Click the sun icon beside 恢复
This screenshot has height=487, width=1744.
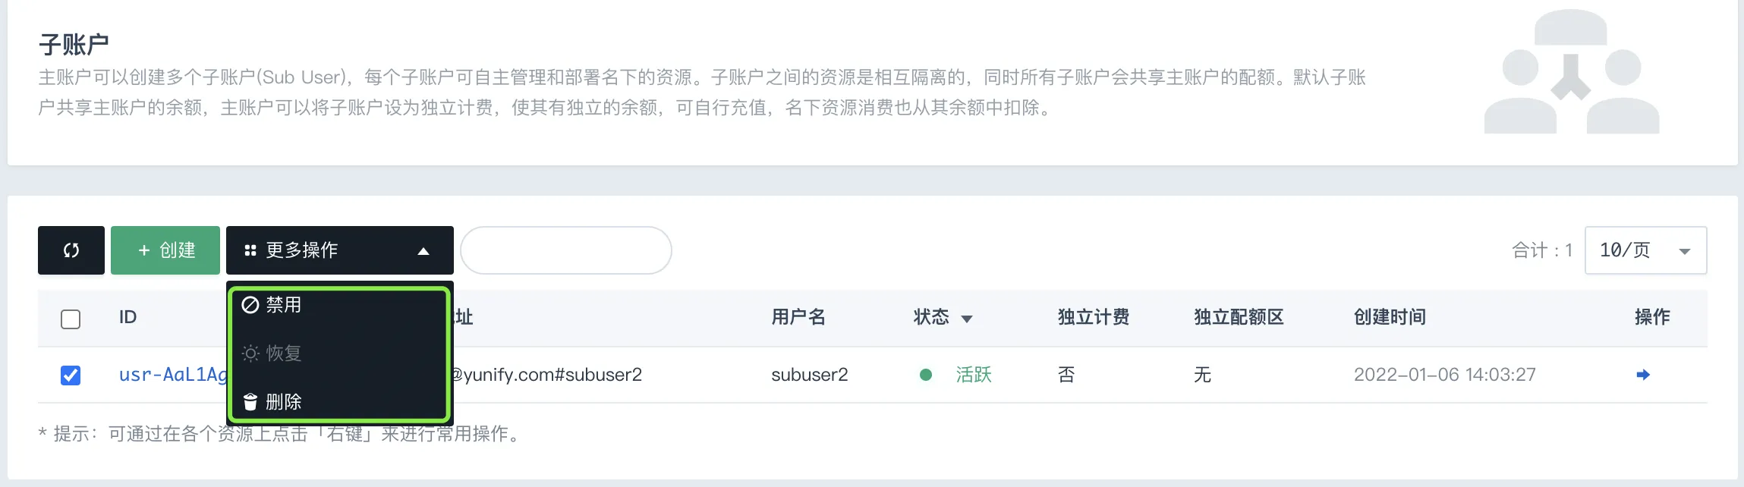click(250, 353)
